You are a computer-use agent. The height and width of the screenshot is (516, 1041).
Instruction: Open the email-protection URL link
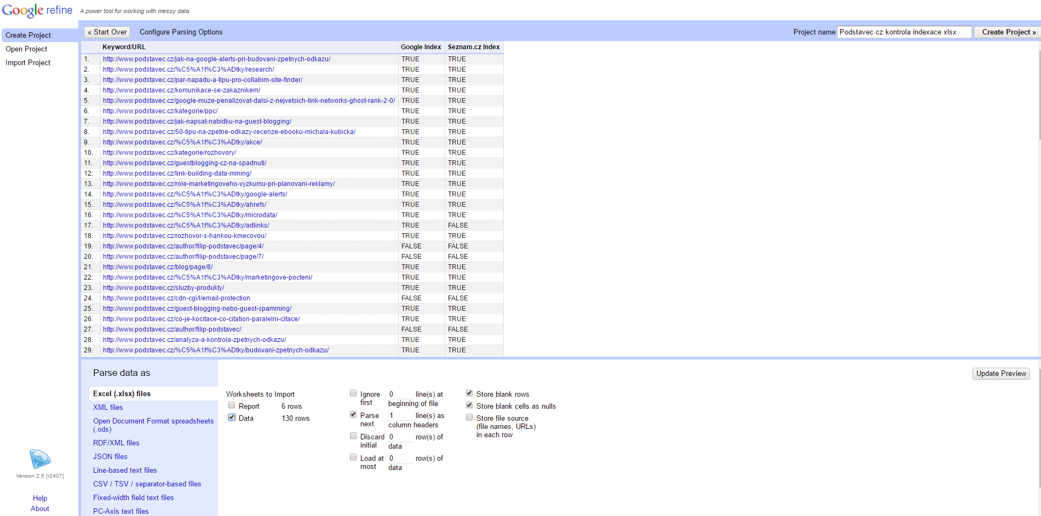(x=176, y=298)
